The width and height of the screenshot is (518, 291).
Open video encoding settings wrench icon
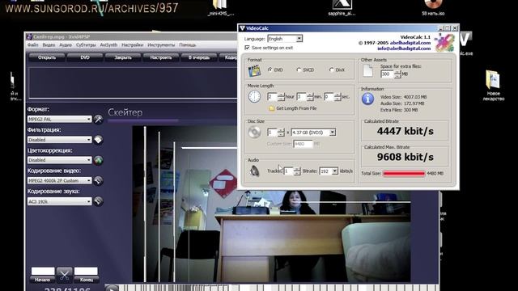98,181
